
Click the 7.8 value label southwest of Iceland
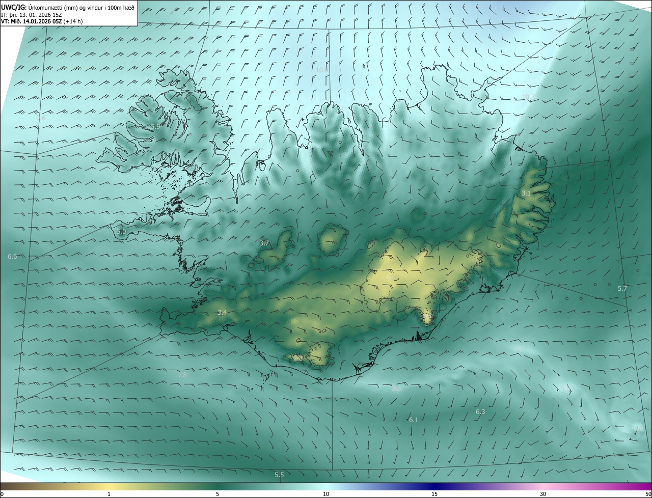pos(182,375)
